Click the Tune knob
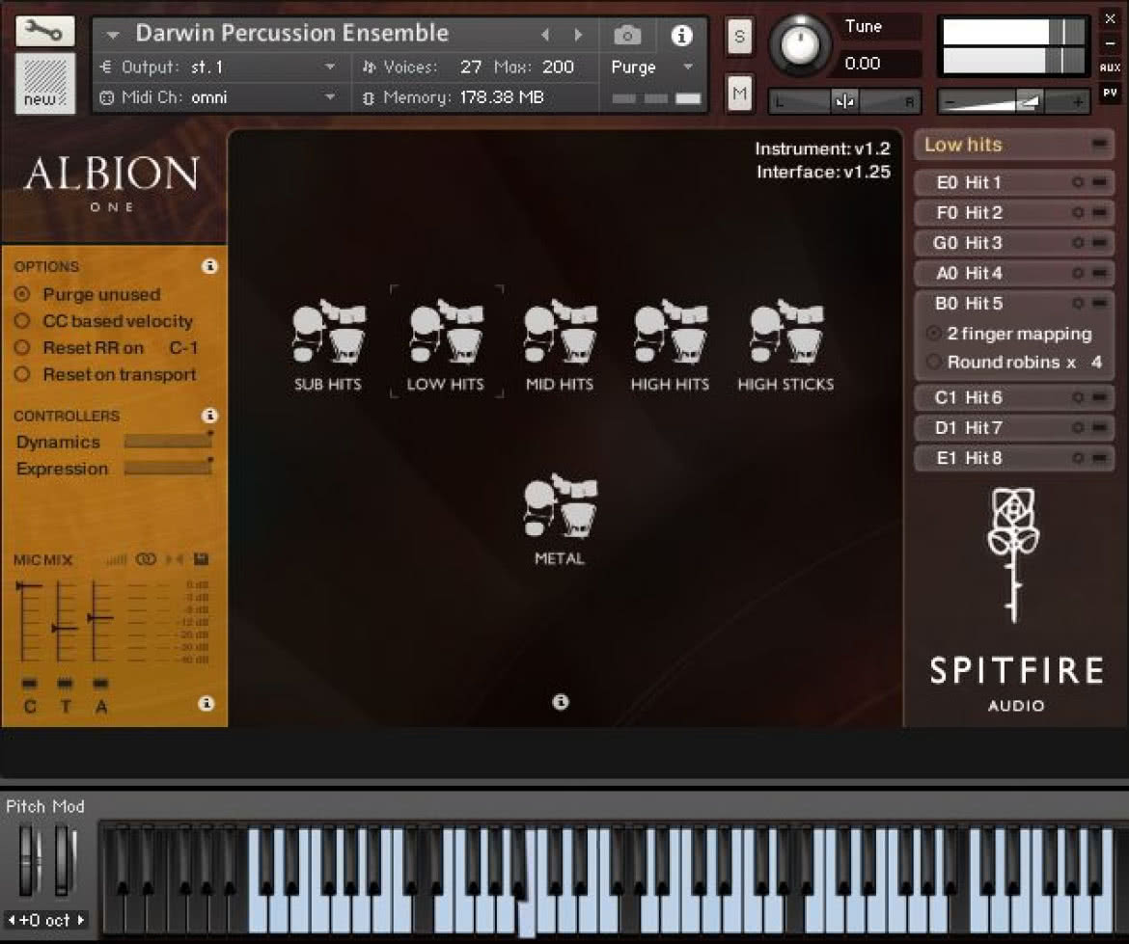 pos(799,44)
